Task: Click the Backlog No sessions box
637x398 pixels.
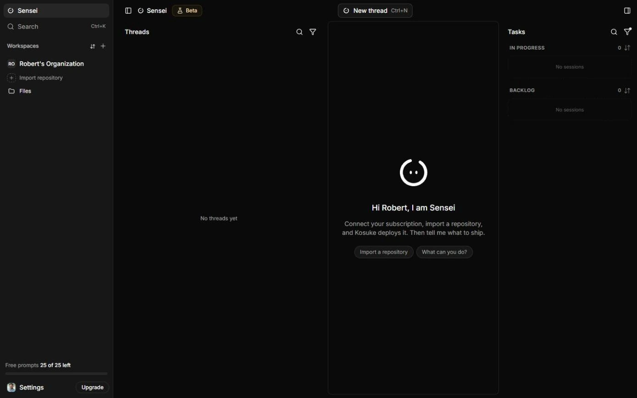Action: click(570, 110)
